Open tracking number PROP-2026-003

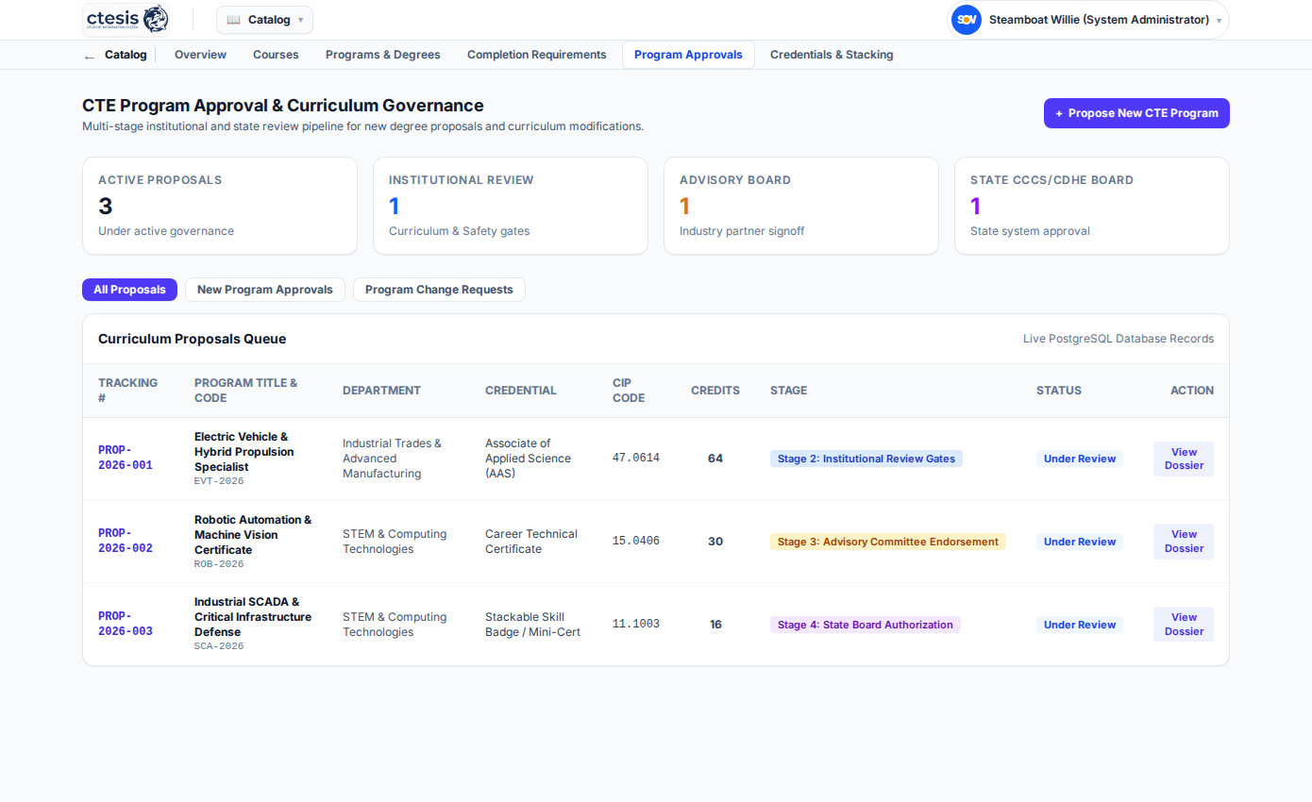pos(126,624)
